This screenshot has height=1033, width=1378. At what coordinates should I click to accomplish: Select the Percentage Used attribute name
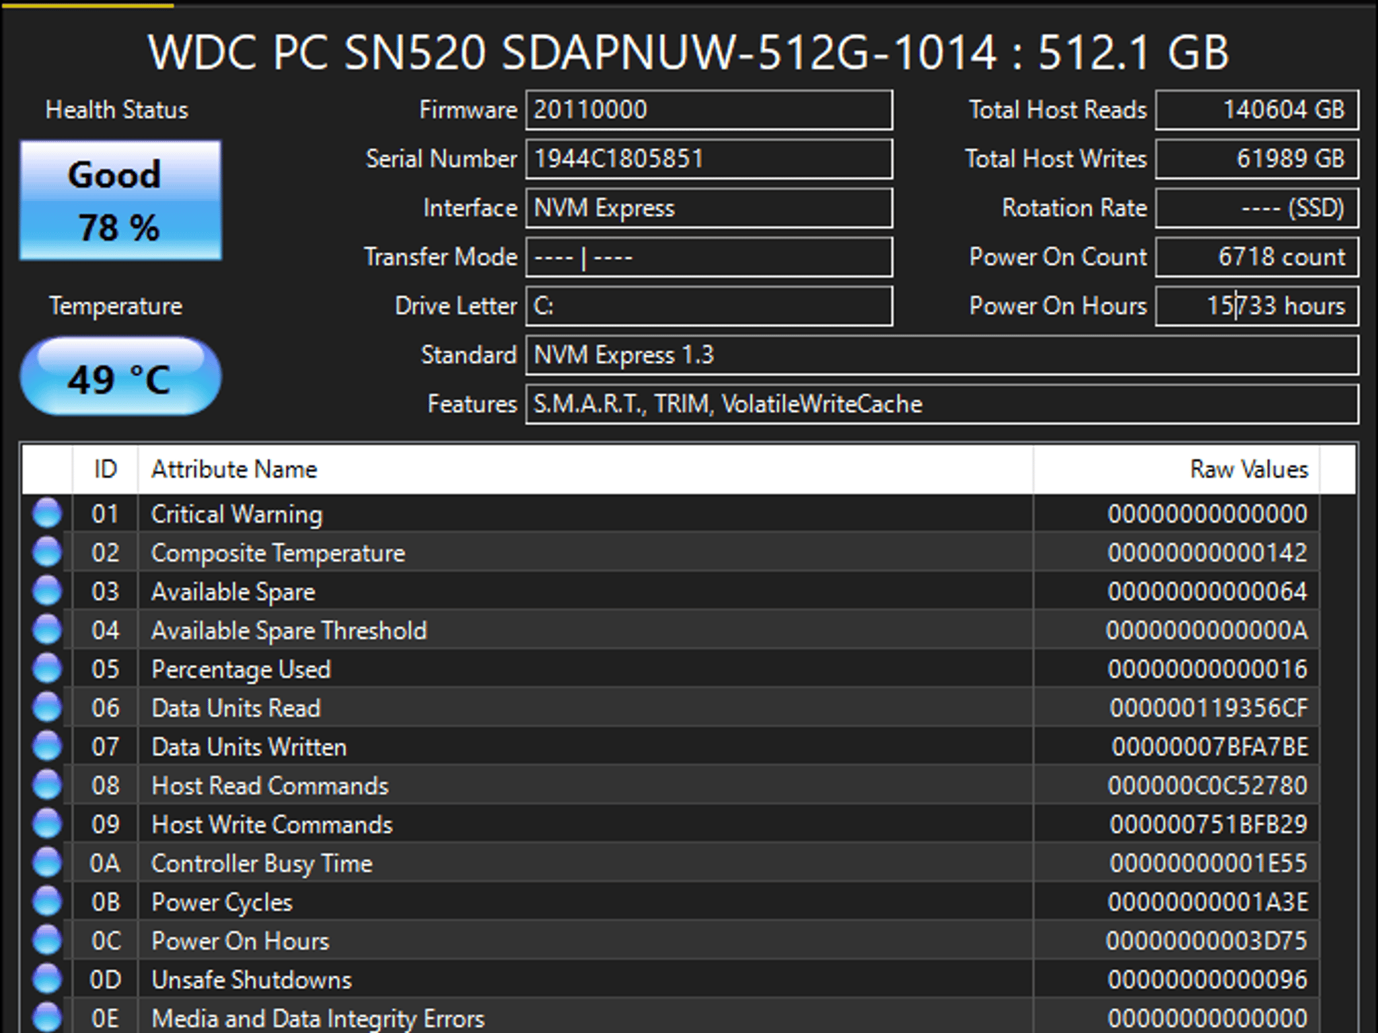tap(241, 670)
